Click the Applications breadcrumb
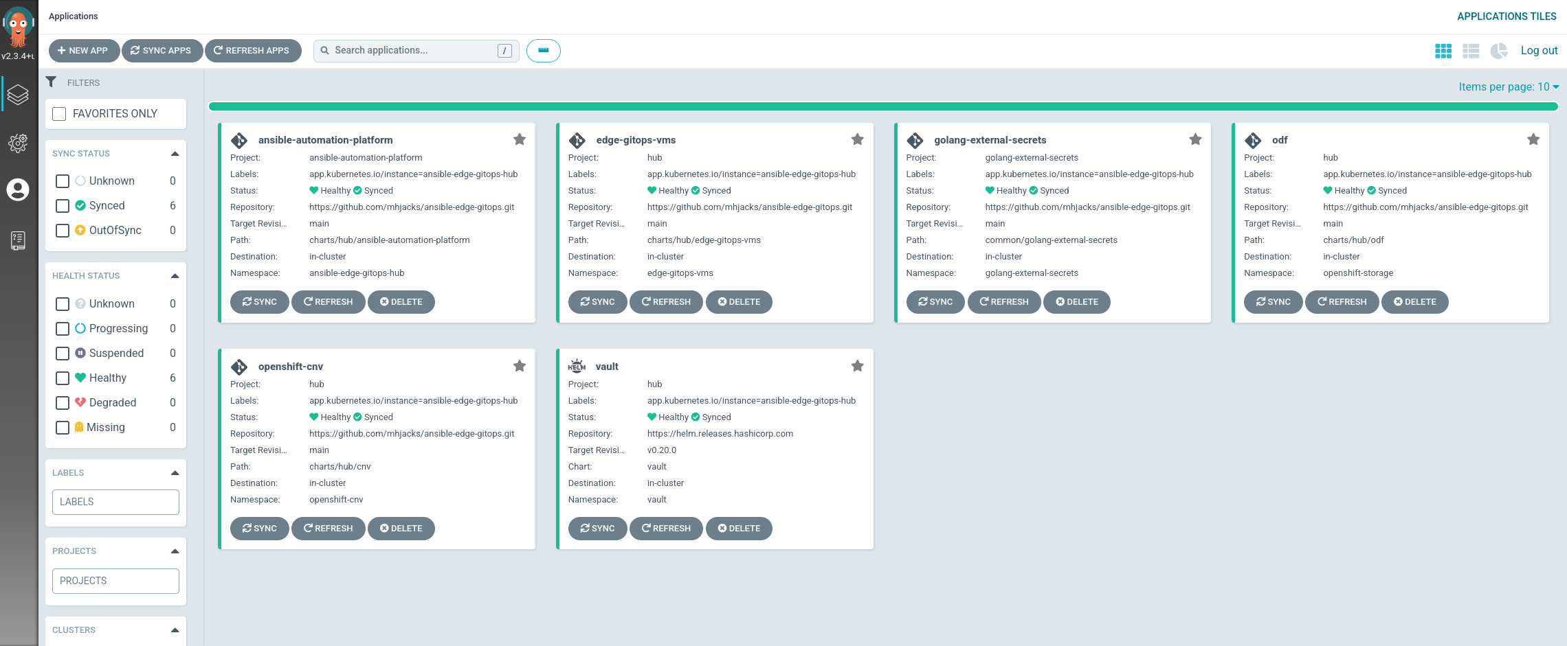The width and height of the screenshot is (1567, 646). [x=73, y=16]
